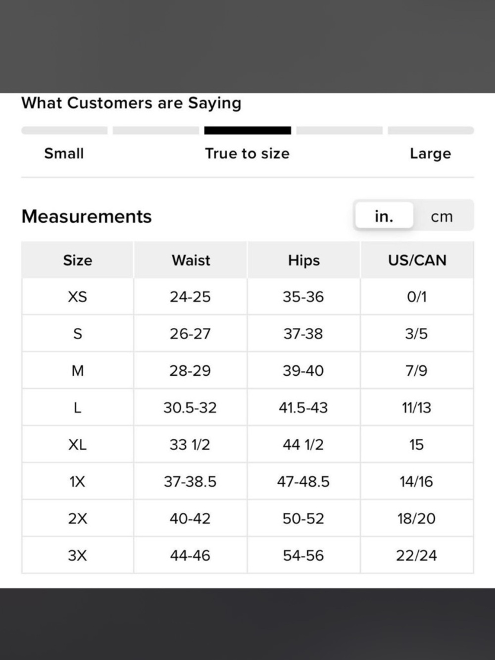Click the black True to size bar segment
Screen dimensions: 495x660
click(247, 131)
